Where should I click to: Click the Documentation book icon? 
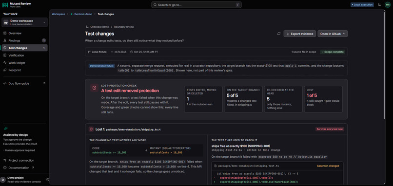tap(5, 167)
